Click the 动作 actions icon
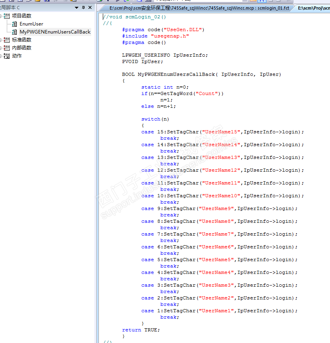Image resolution: width=330 pixels, height=343 pixels. coord(7,56)
